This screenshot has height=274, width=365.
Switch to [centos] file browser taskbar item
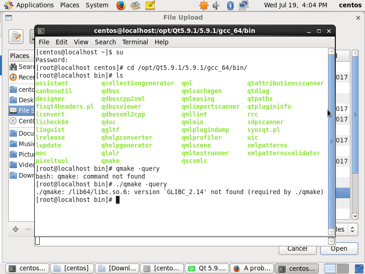coord(73,269)
